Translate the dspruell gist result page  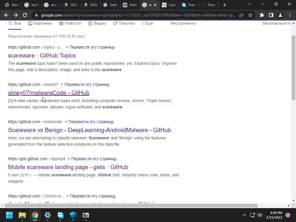click(94, 159)
